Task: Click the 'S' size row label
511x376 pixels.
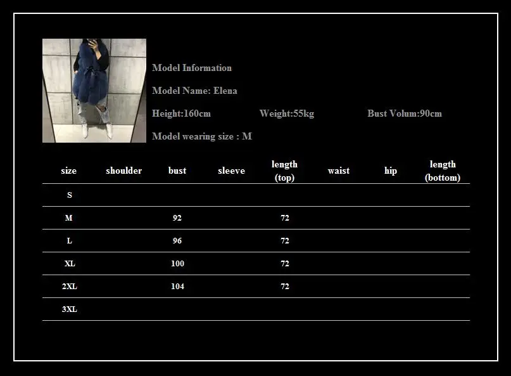Action: click(70, 195)
